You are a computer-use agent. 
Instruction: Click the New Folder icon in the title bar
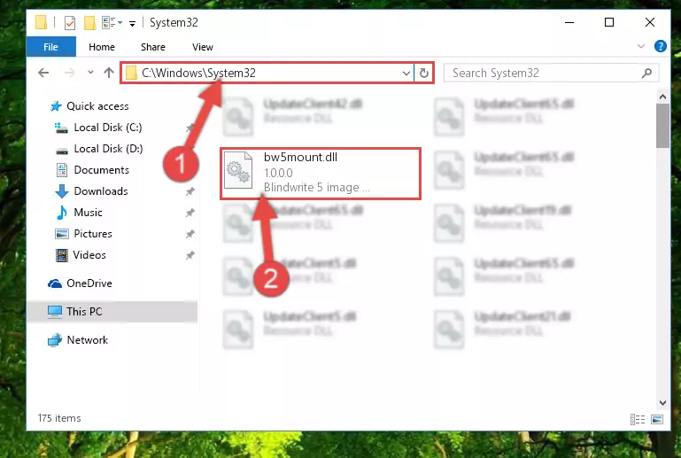(89, 23)
